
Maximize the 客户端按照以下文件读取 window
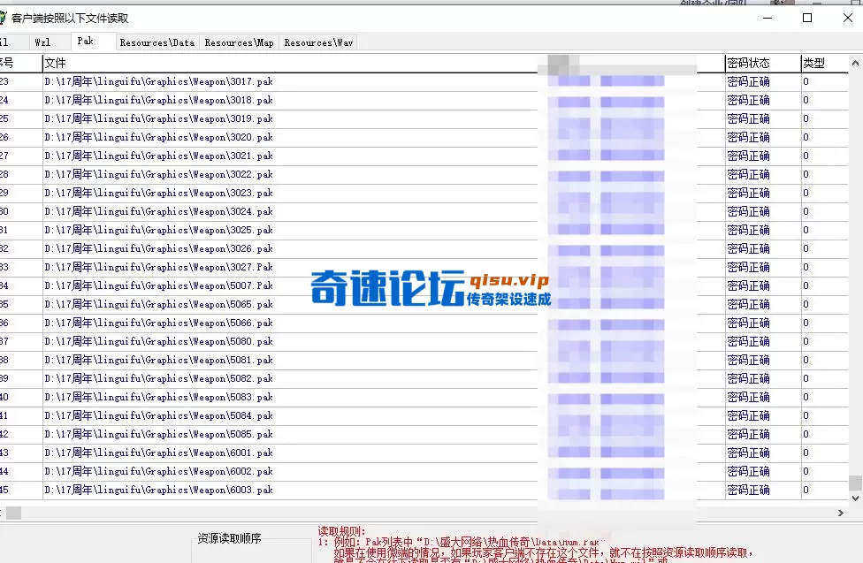click(x=807, y=18)
